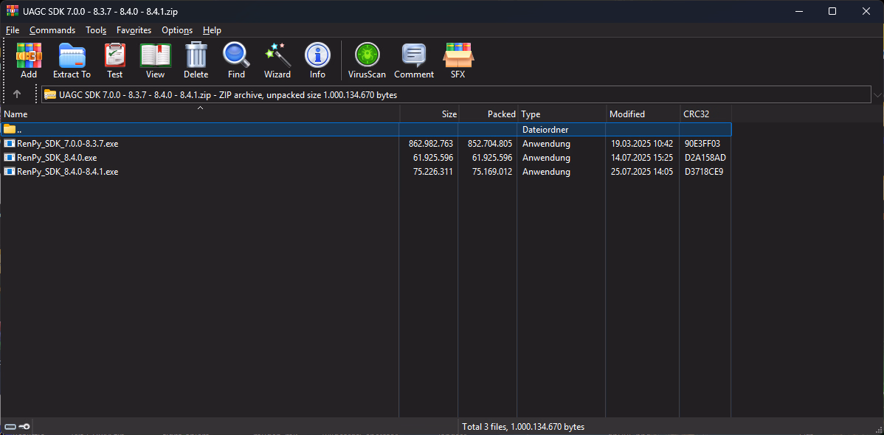Click the Add archive toolbar icon

click(x=29, y=60)
